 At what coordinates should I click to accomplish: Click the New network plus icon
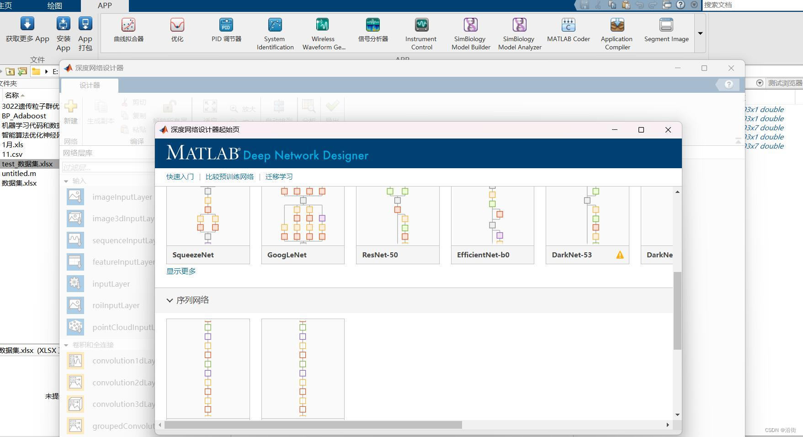click(x=71, y=107)
